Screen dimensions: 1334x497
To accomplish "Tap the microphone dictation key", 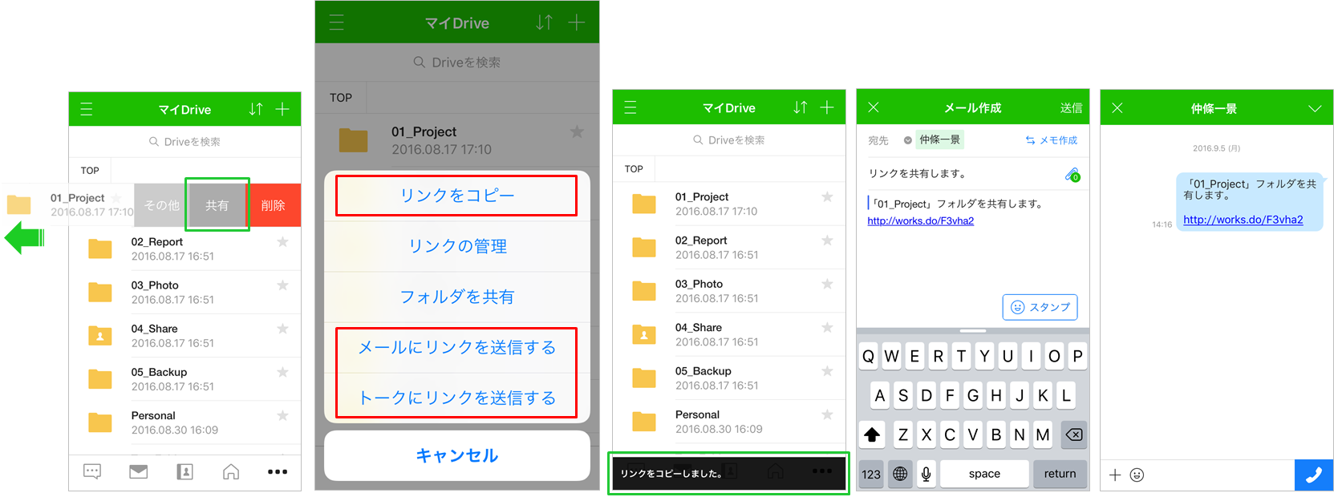I will click(926, 474).
